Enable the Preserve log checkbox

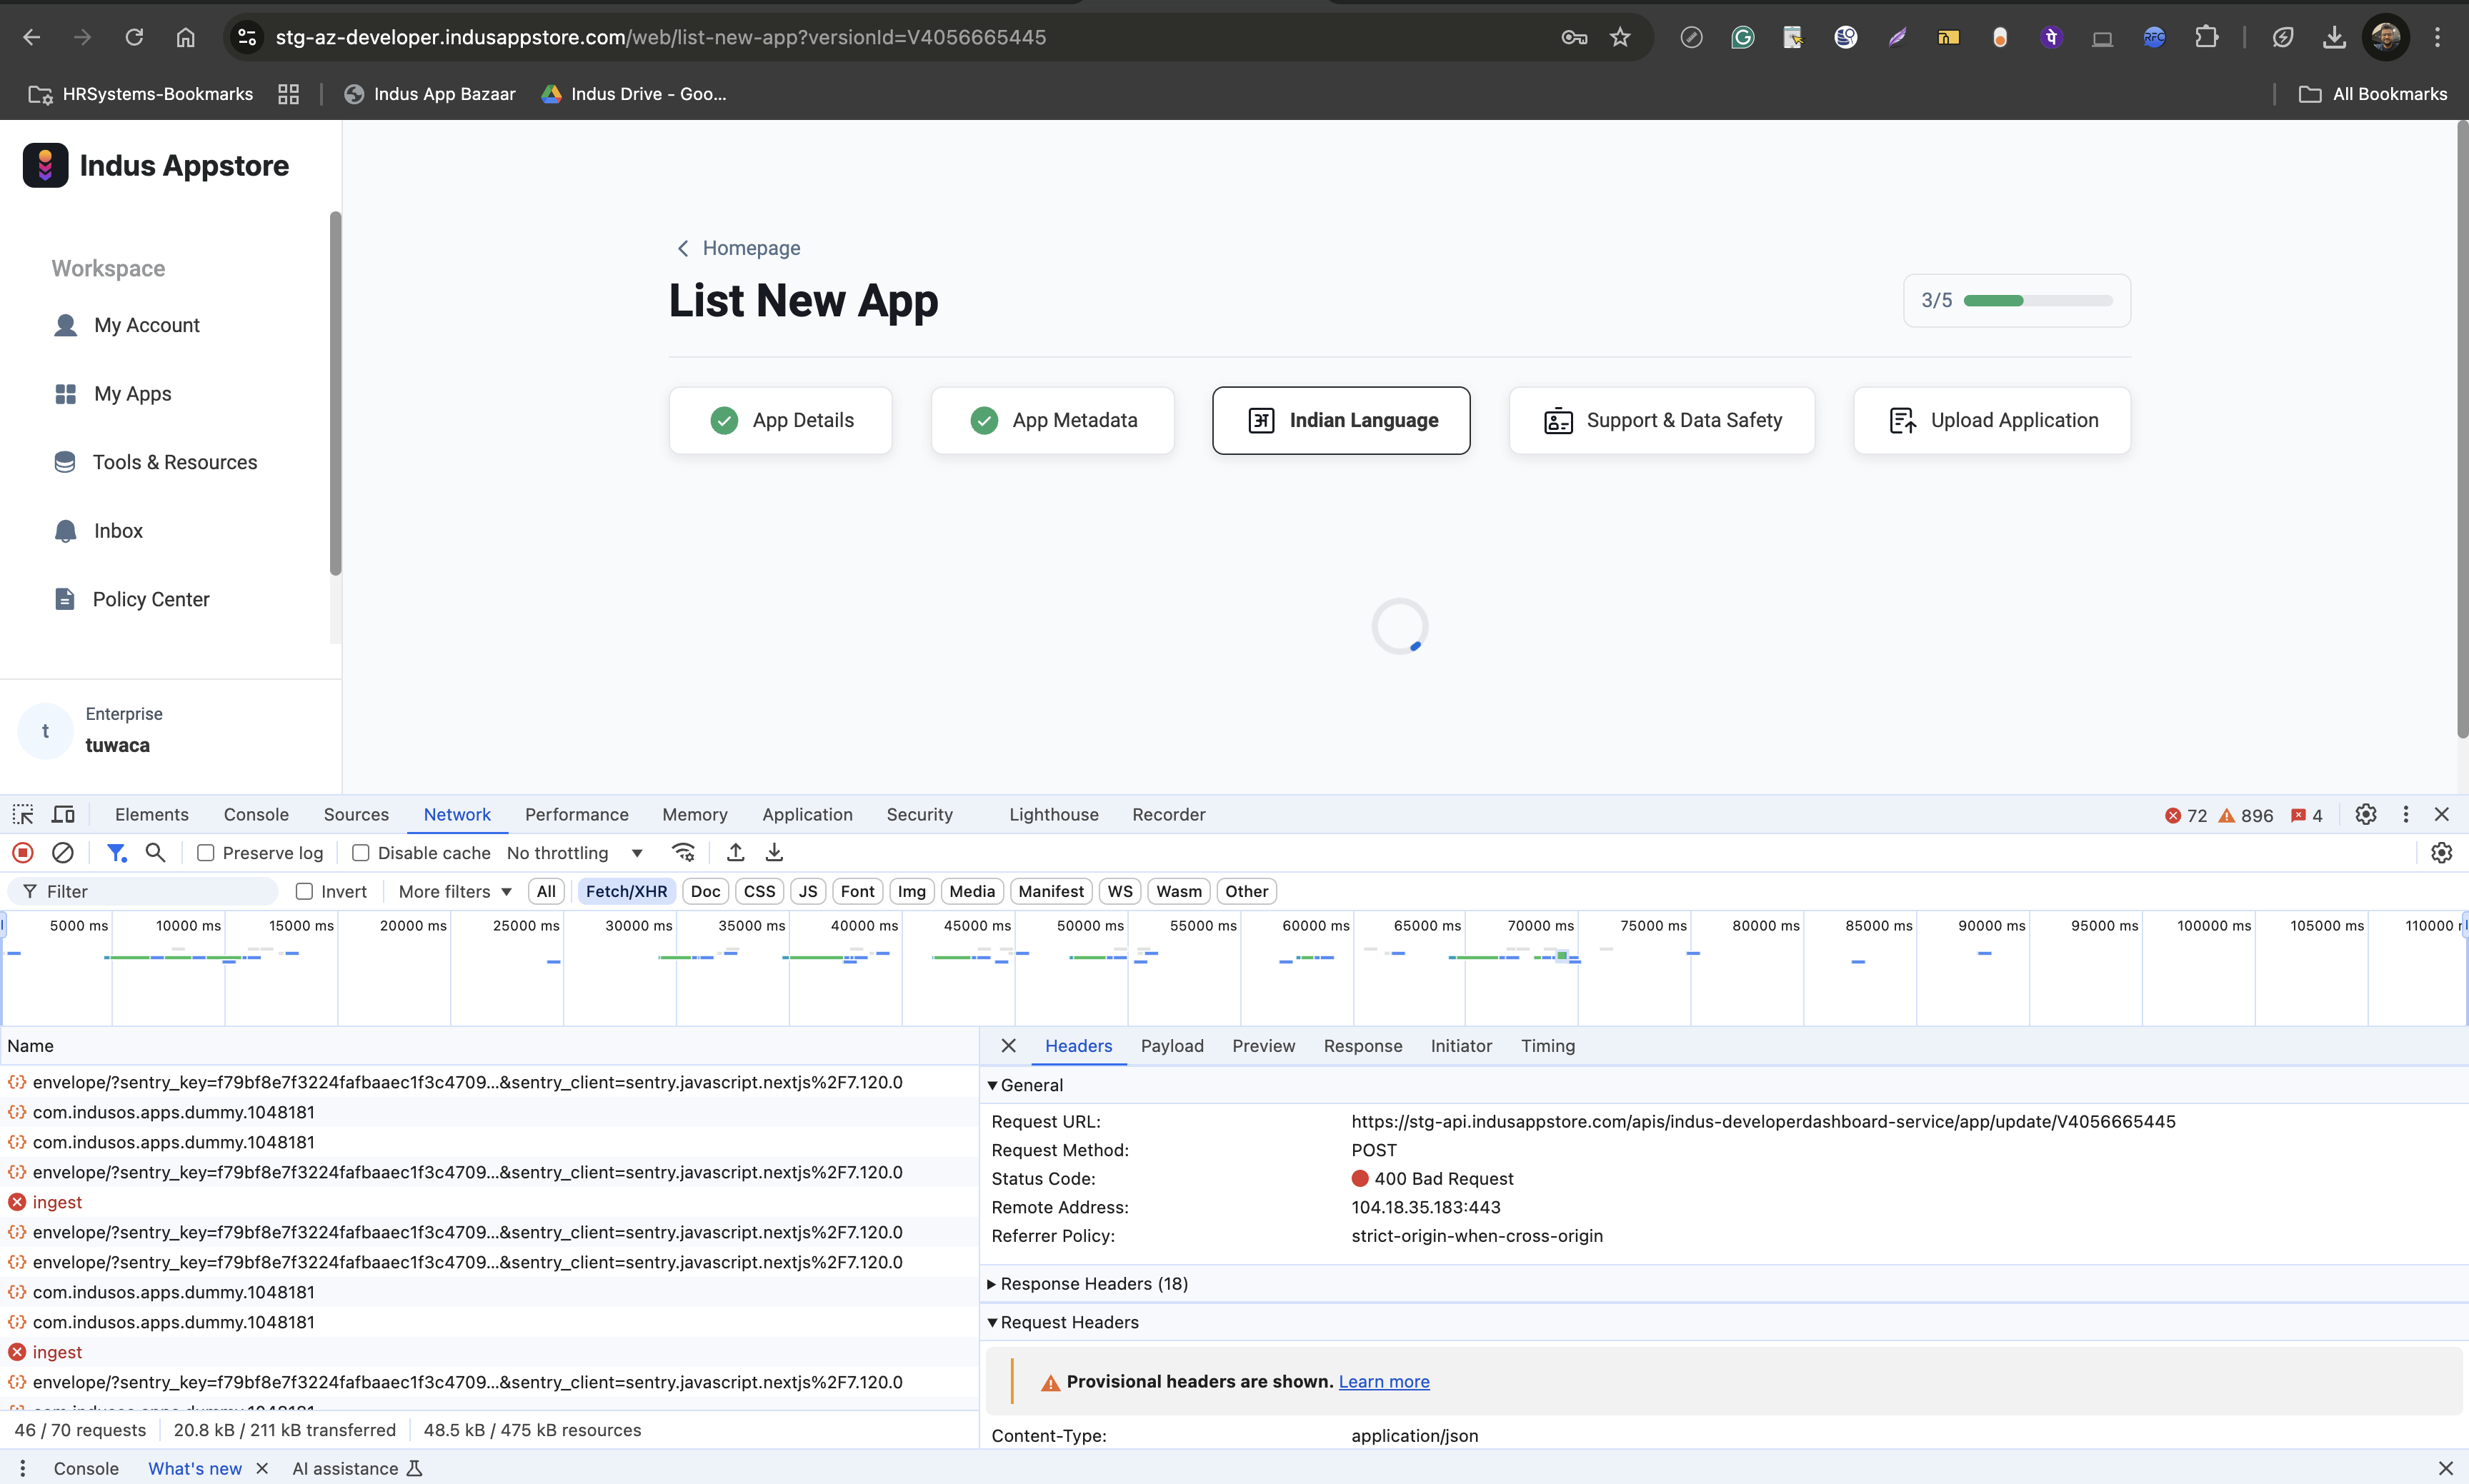(205, 853)
